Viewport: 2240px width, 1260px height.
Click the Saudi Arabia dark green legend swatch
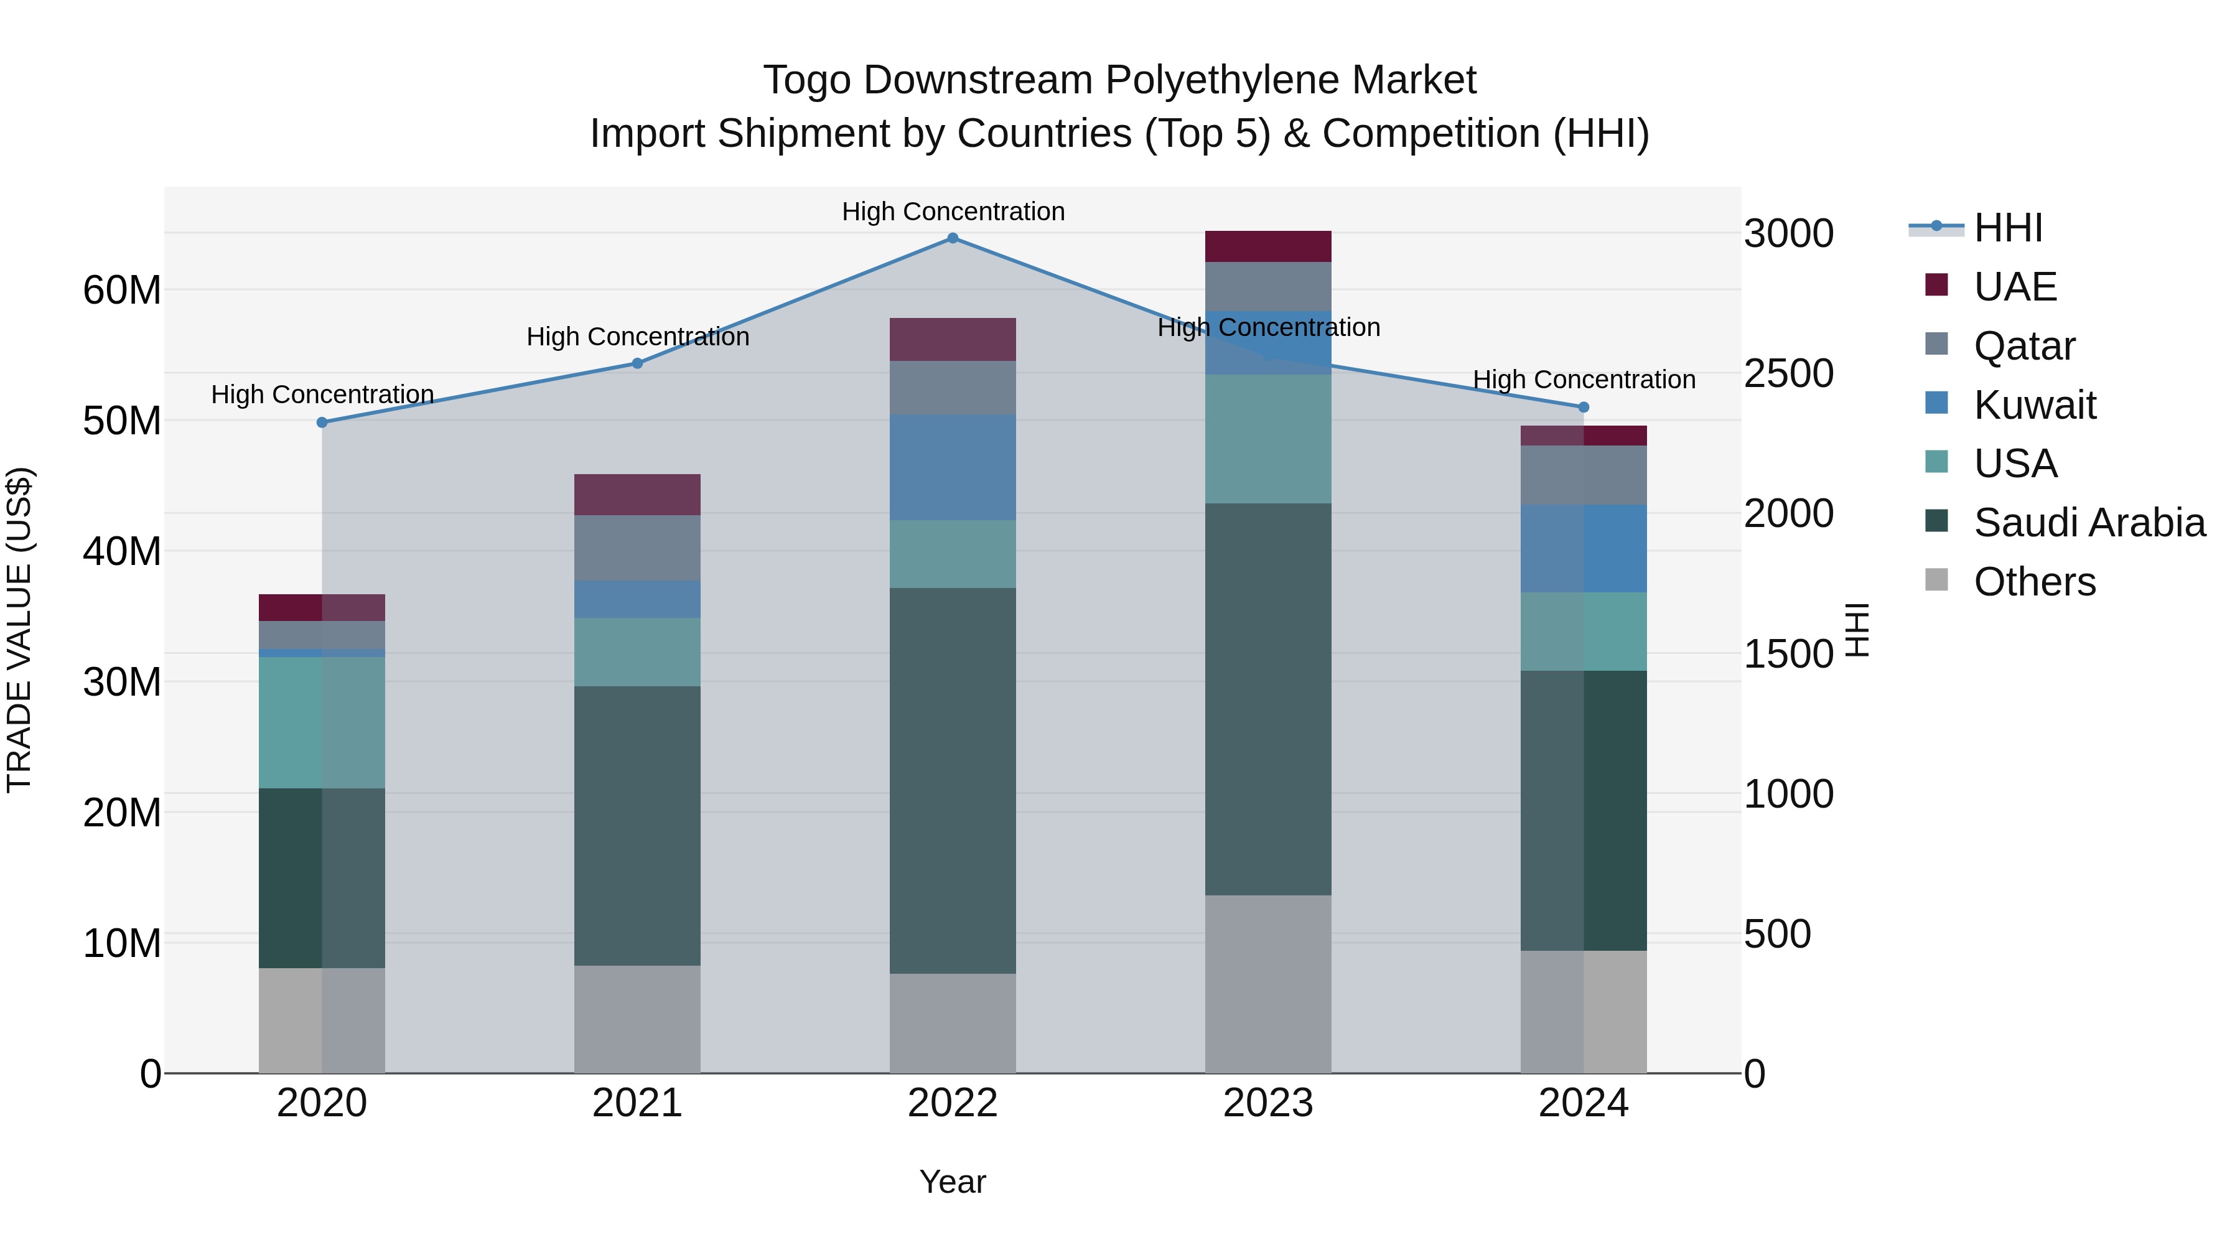pos(1936,521)
